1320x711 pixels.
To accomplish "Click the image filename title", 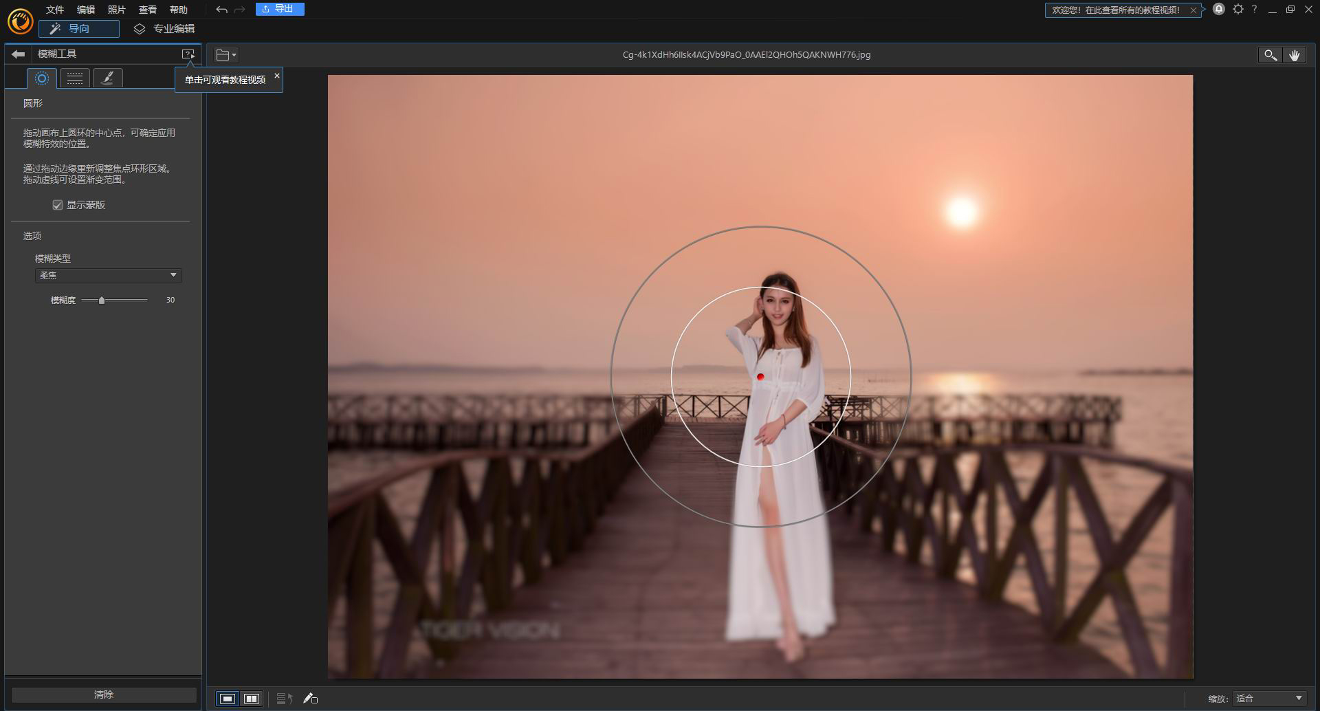I will 747,55.
